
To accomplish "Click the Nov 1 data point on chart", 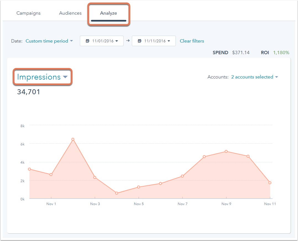I will tap(51, 175).
